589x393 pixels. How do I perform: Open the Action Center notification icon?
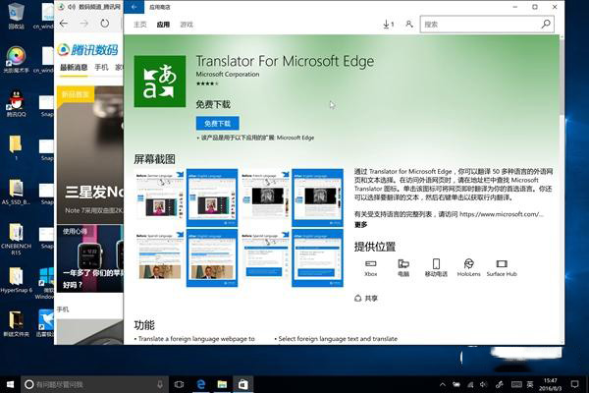[x=574, y=384]
